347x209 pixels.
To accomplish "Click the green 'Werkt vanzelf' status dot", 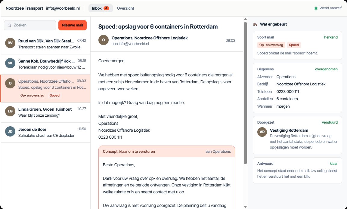I will [x=316, y=8].
